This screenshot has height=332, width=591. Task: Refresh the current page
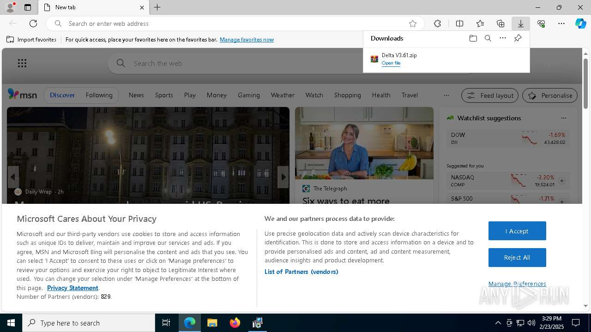[x=33, y=24]
